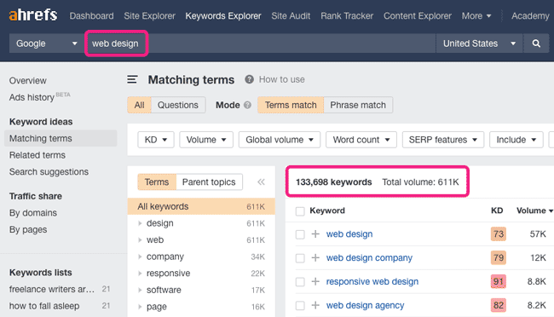The height and width of the screenshot is (317, 554).
Task: Add 'web design' keyword with plus icon
Action: point(315,234)
